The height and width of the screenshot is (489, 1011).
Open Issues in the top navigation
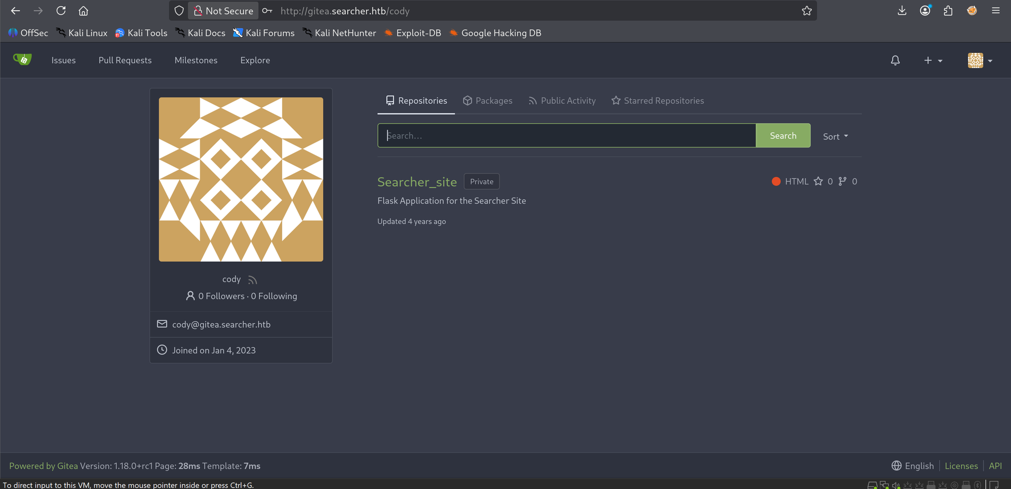pos(64,60)
